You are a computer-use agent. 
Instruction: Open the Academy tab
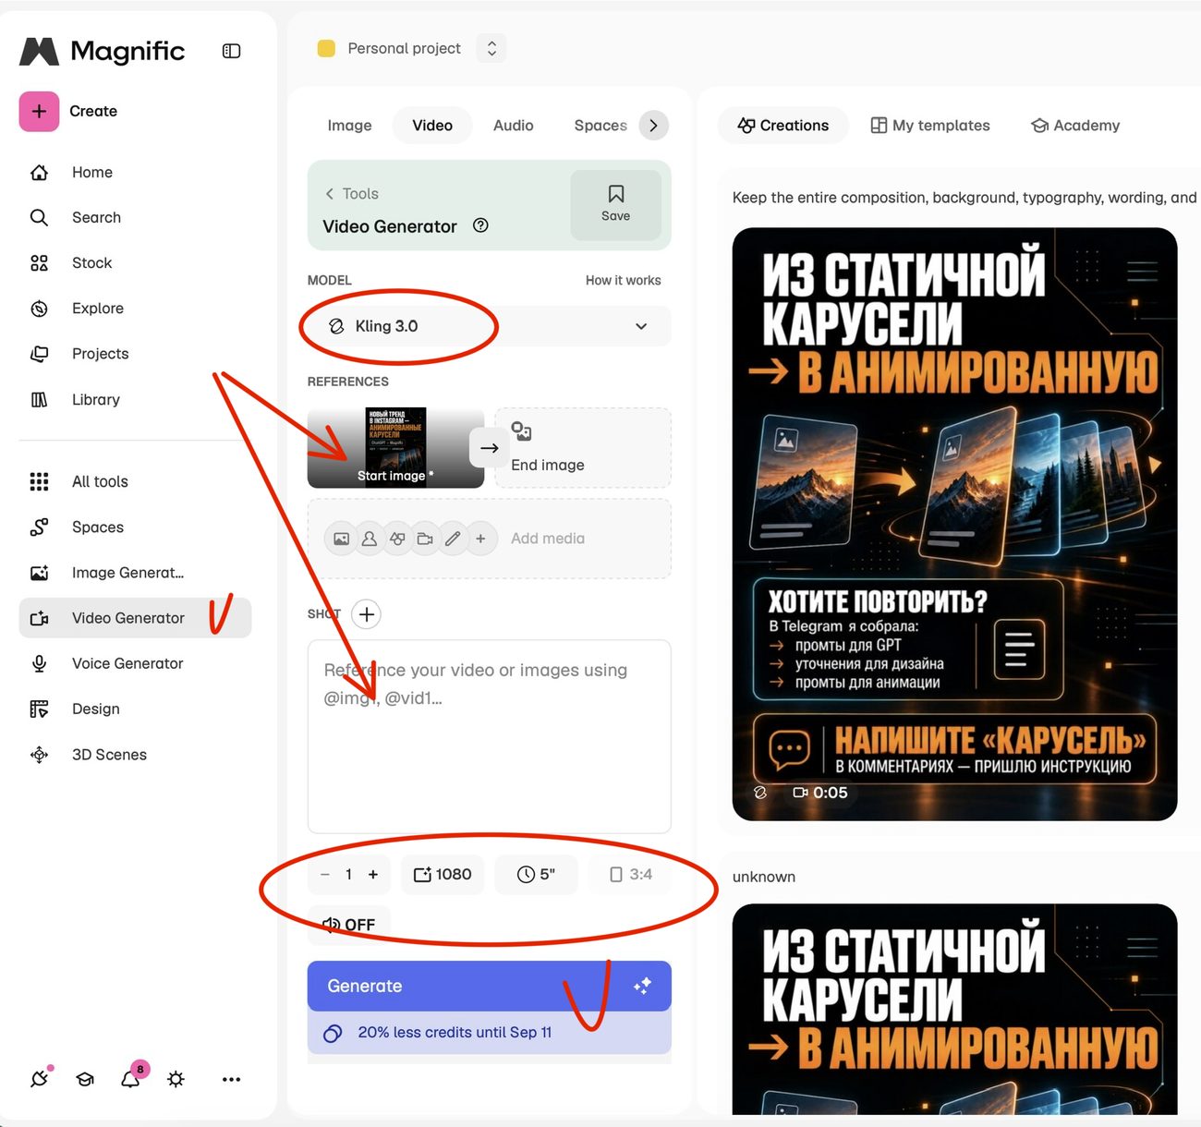click(1075, 126)
